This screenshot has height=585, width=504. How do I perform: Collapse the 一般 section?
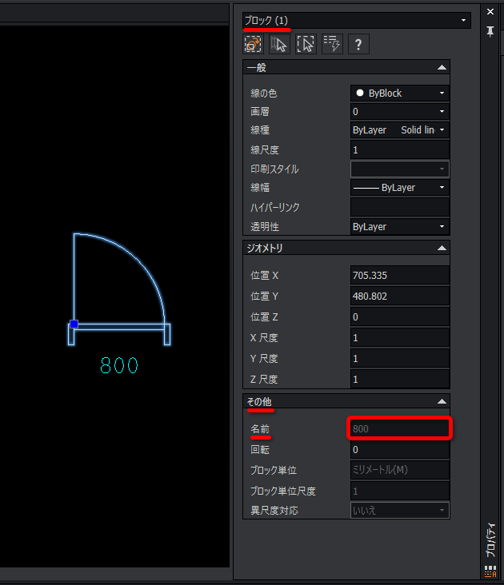tap(442, 68)
